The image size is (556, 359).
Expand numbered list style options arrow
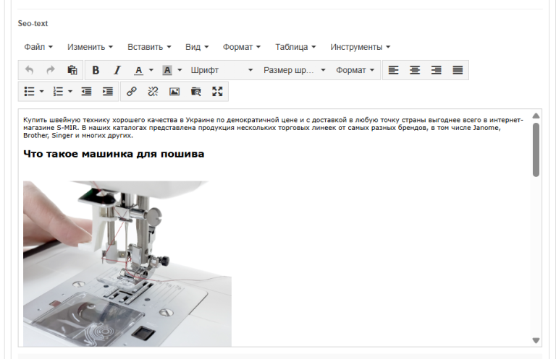click(70, 92)
